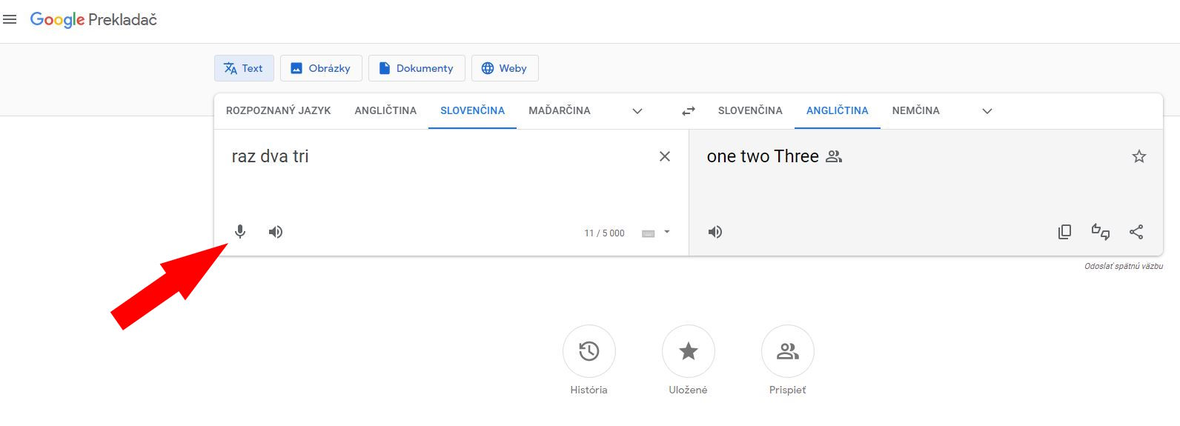
Task: Listen to the source text pronunciation
Action: 276,232
